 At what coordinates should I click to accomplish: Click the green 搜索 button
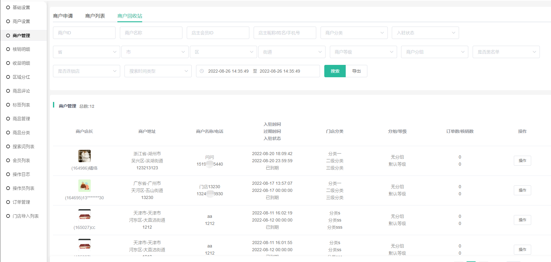pyautogui.click(x=335, y=71)
